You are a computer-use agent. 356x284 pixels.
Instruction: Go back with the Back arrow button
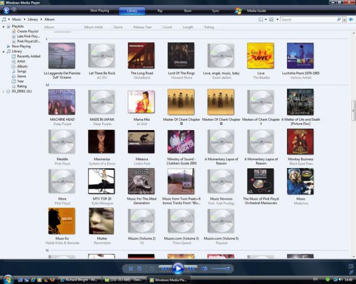[6, 11]
